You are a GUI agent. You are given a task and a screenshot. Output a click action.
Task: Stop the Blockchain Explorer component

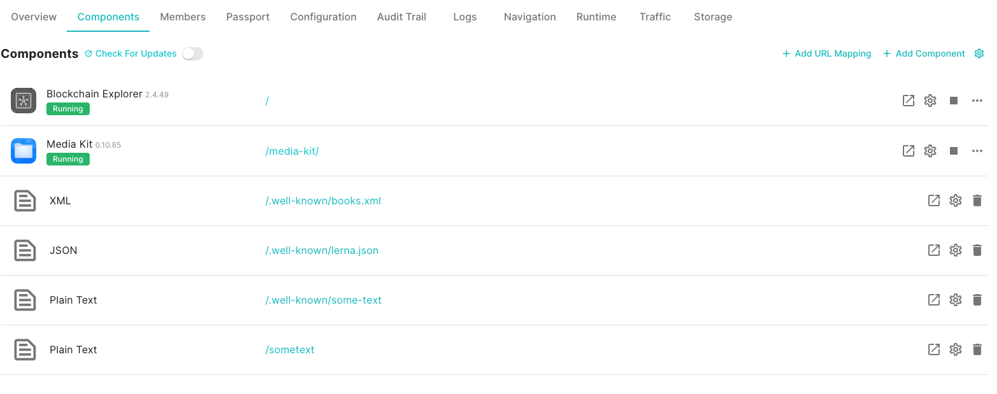point(953,101)
